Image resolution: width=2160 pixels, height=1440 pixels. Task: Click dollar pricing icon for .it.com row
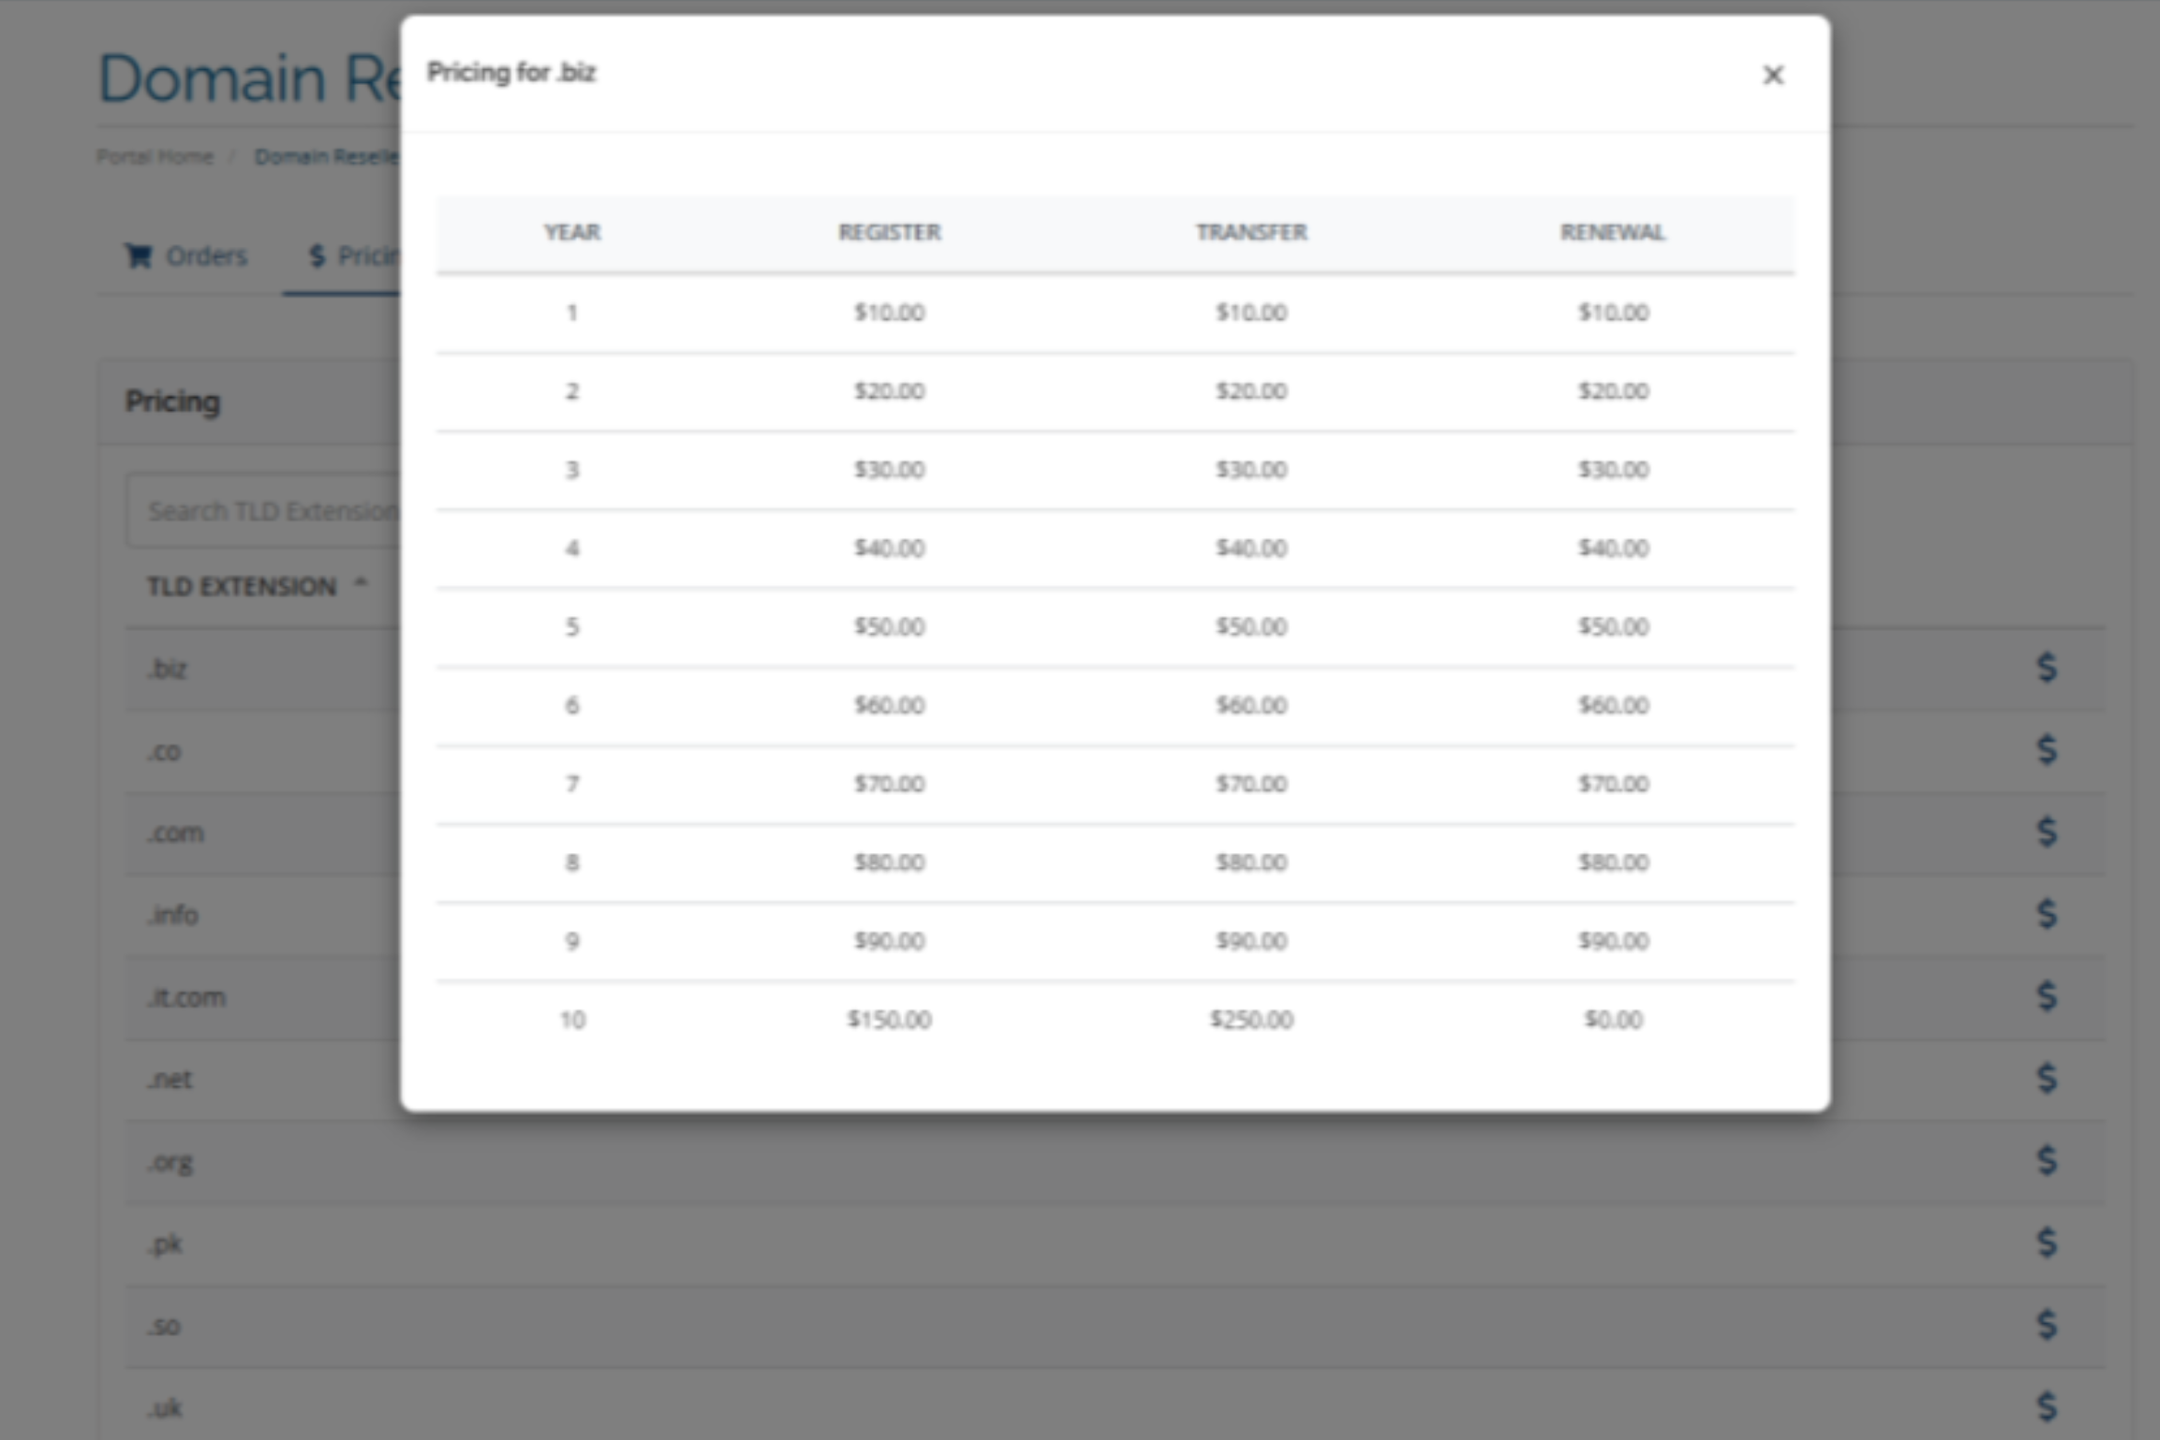2046,996
